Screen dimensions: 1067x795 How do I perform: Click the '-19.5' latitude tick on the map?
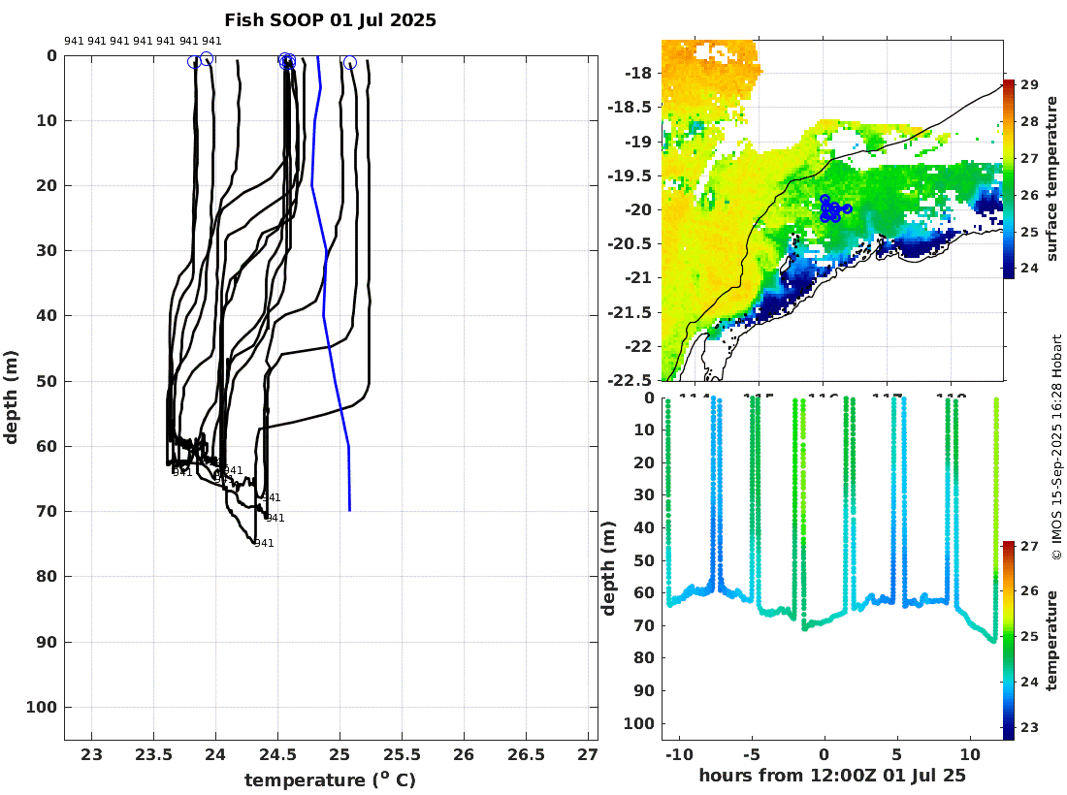630,175
